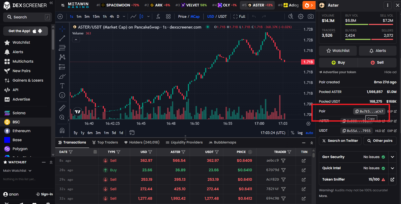
Task: Open Token Sniffer external link icon
Action: coord(392,180)
